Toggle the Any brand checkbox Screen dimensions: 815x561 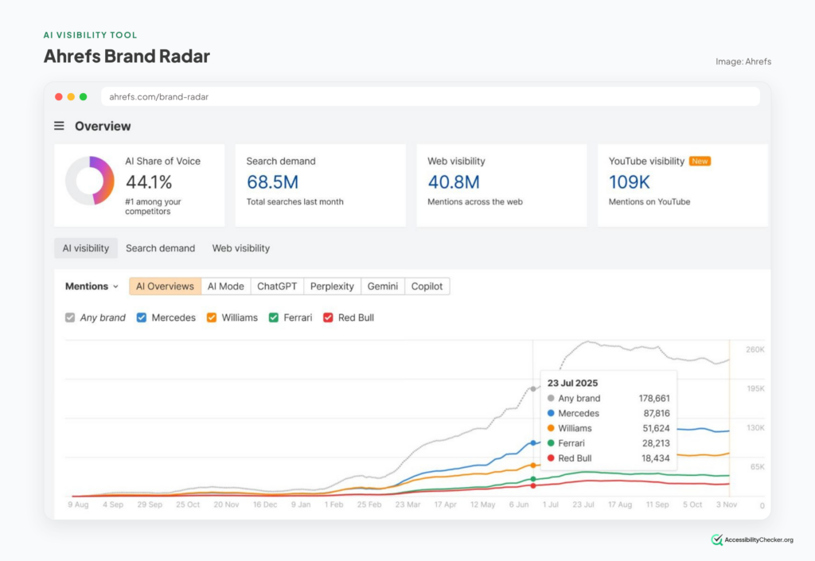coord(70,318)
